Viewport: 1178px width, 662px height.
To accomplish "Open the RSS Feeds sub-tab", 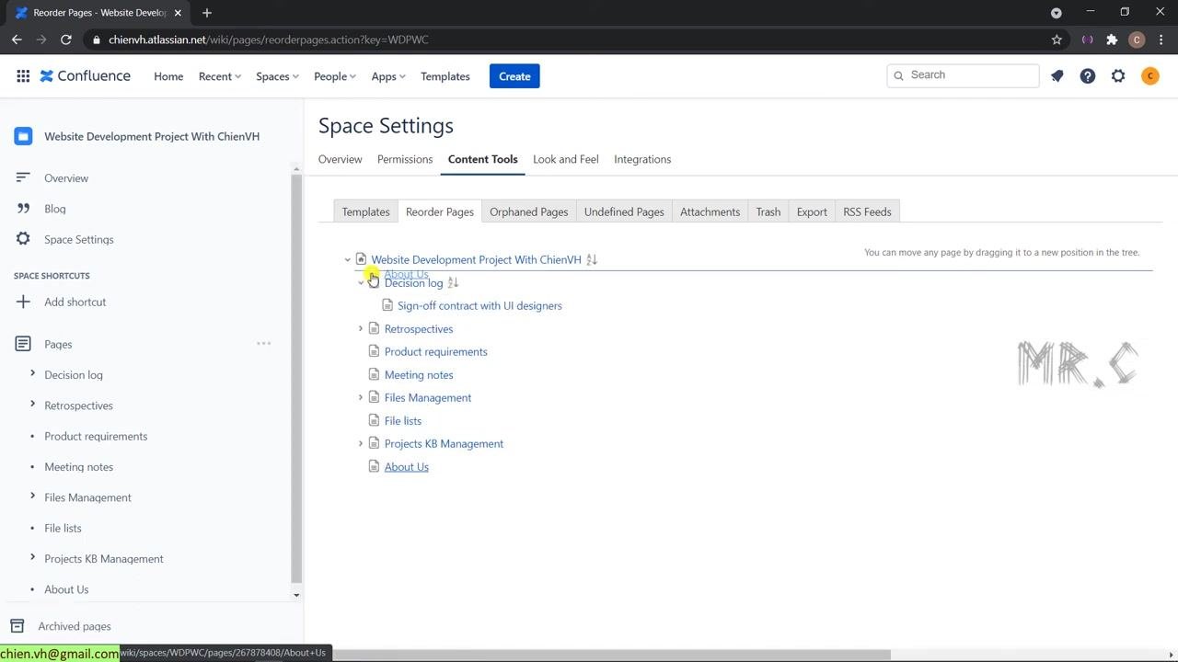I will 868,211.
